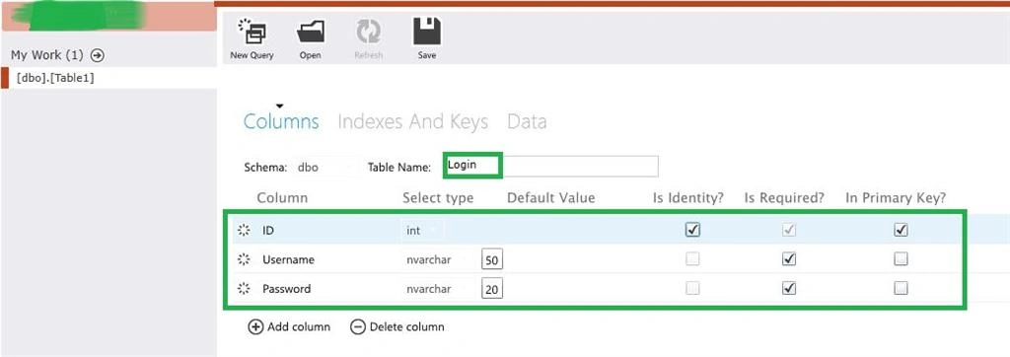Switch to the Data tab
The image size is (1010, 357).
click(527, 121)
